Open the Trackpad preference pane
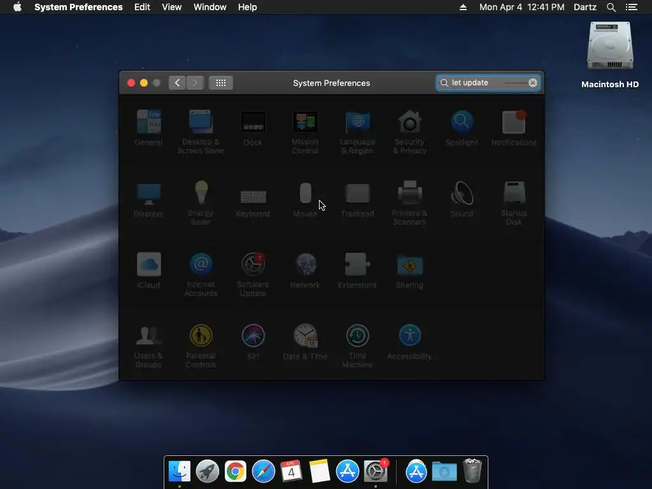The height and width of the screenshot is (489, 652). click(x=357, y=199)
